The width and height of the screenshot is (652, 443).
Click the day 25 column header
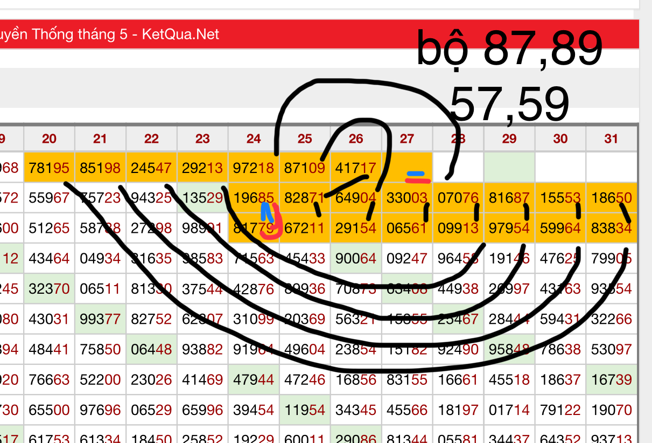(305, 139)
